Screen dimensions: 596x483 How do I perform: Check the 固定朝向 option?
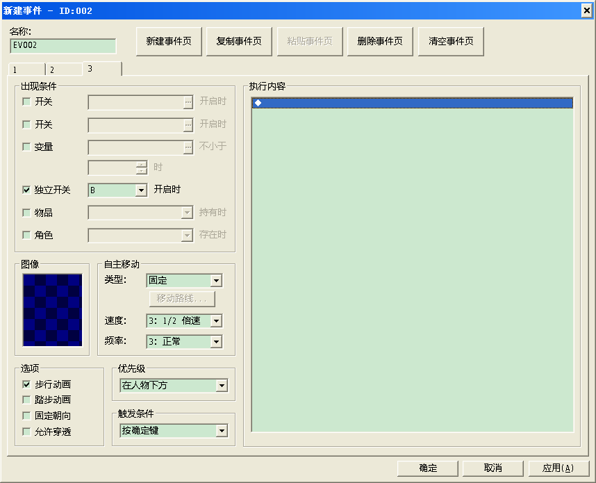[26, 416]
